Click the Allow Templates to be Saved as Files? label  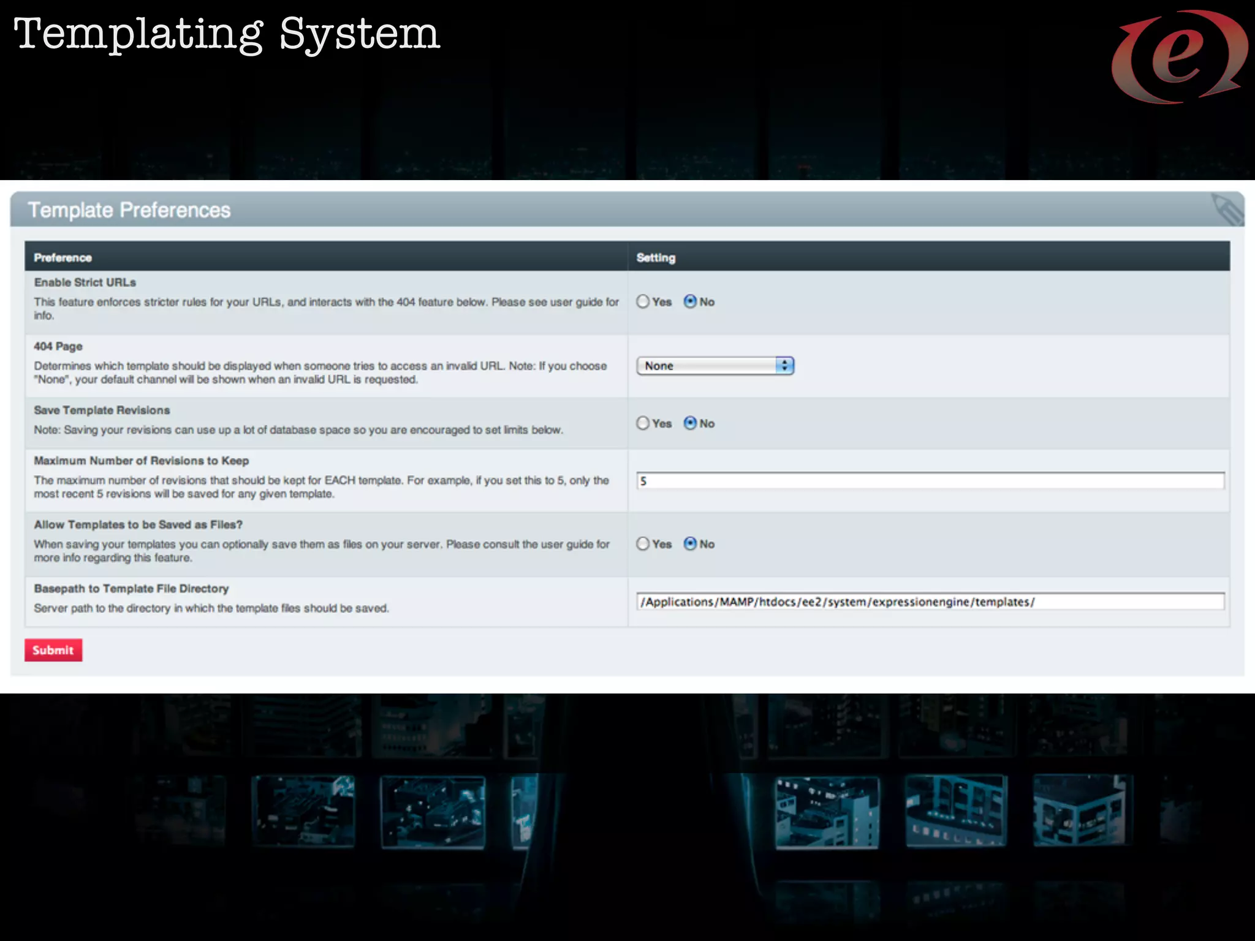138,525
